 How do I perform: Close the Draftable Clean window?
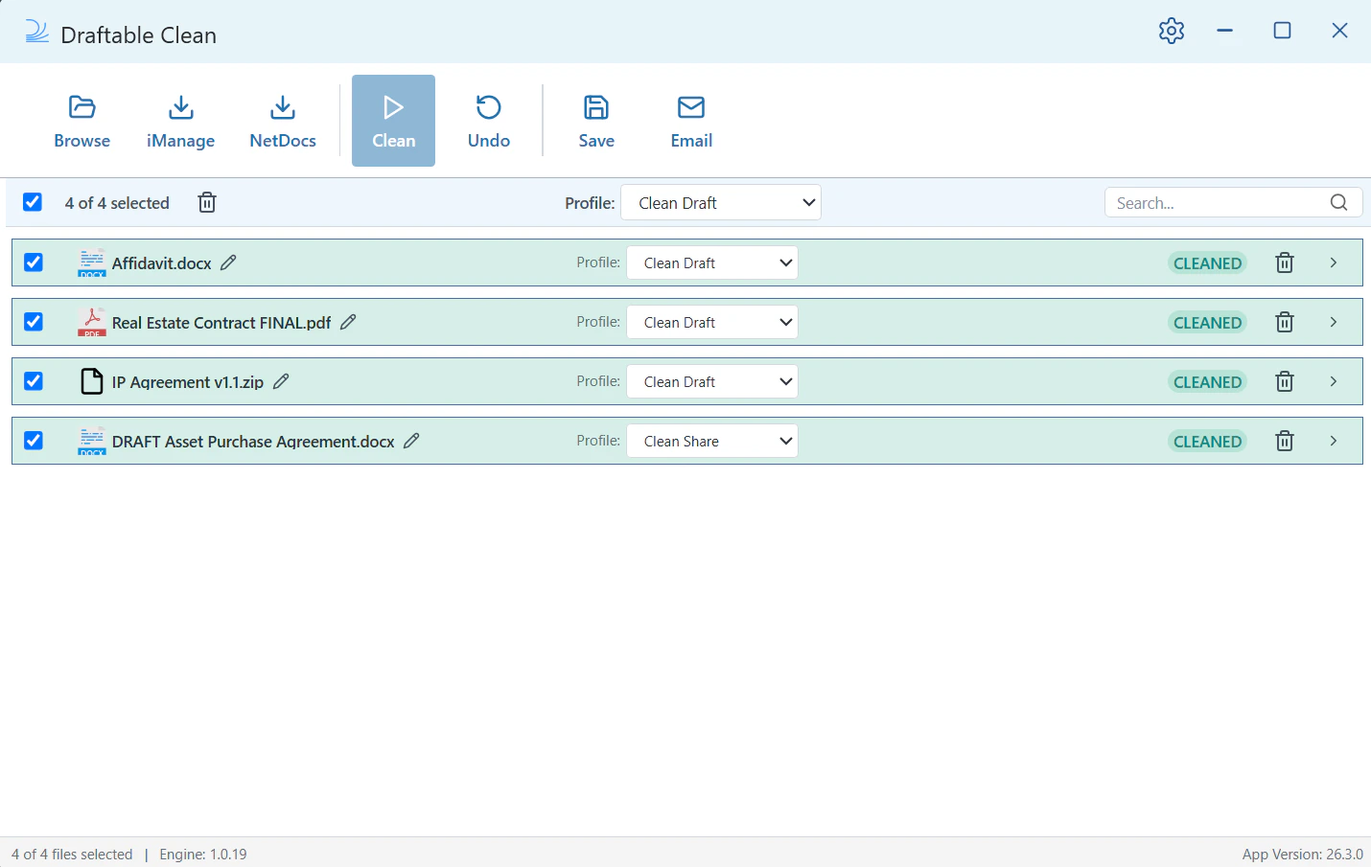[1339, 31]
